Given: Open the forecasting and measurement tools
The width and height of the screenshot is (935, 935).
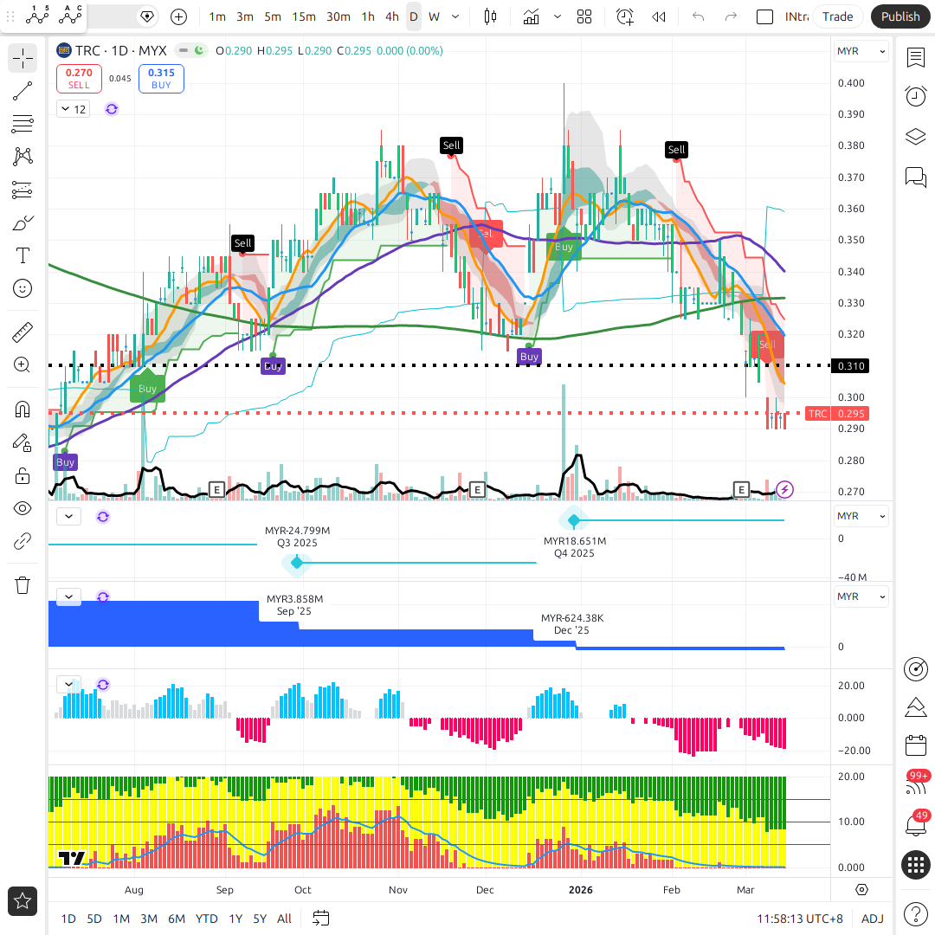Looking at the screenshot, I should click(x=23, y=190).
